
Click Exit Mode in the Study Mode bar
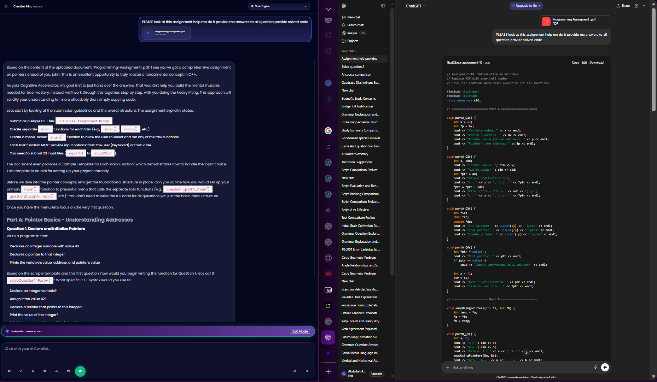click(x=300, y=331)
